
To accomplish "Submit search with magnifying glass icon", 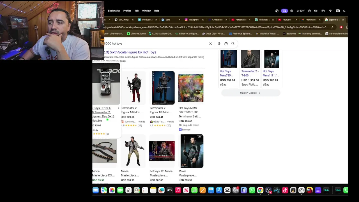I will coord(233,43).
